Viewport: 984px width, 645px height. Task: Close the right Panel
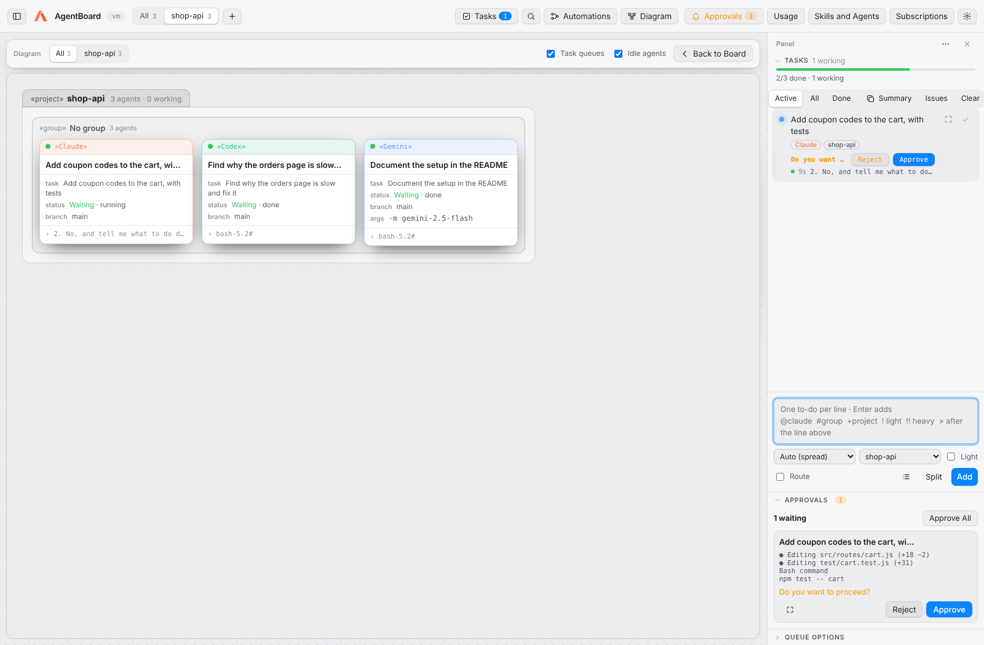[967, 44]
